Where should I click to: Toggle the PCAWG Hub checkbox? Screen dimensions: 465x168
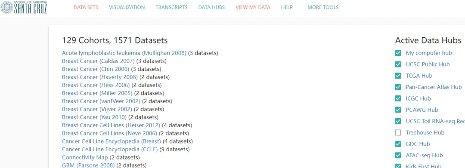click(398, 110)
